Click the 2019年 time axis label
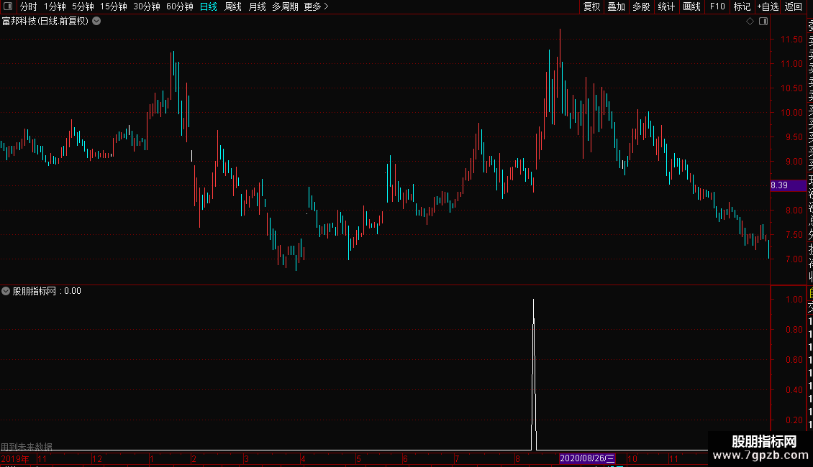 (x=15, y=458)
